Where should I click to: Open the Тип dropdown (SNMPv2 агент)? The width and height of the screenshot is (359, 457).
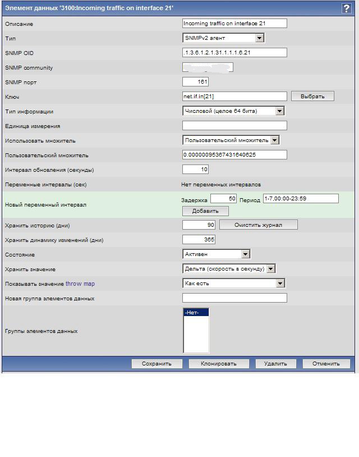pyautogui.click(x=223, y=38)
